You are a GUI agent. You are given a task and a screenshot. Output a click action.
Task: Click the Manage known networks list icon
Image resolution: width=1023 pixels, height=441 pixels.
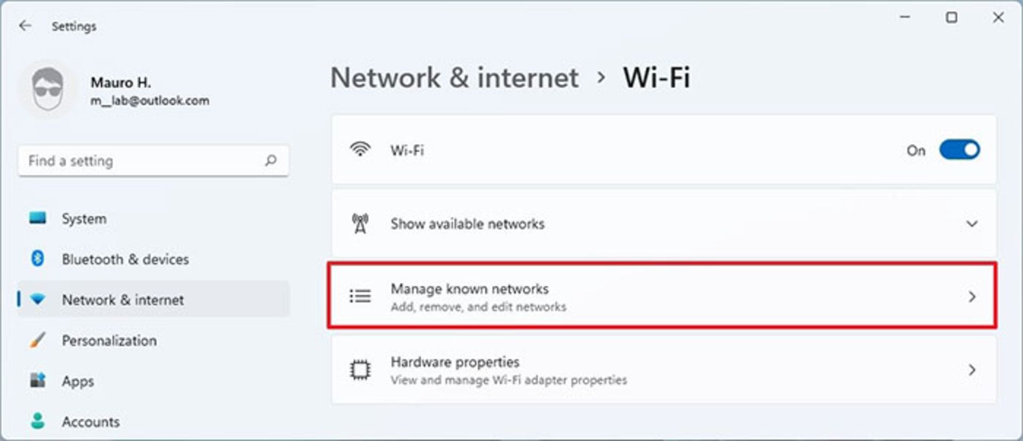click(360, 296)
